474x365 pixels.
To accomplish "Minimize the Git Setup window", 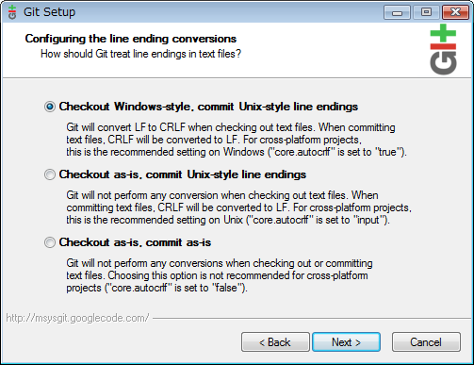I will click(x=397, y=12).
